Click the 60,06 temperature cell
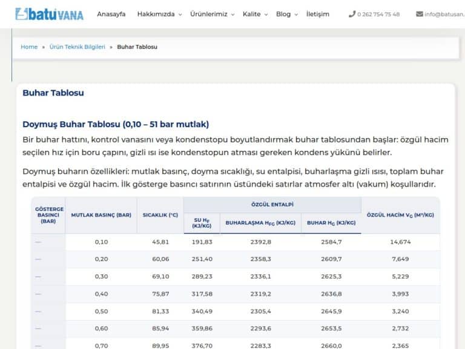Image resolution: width=465 pixels, height=349 pixels. (160, 259)
